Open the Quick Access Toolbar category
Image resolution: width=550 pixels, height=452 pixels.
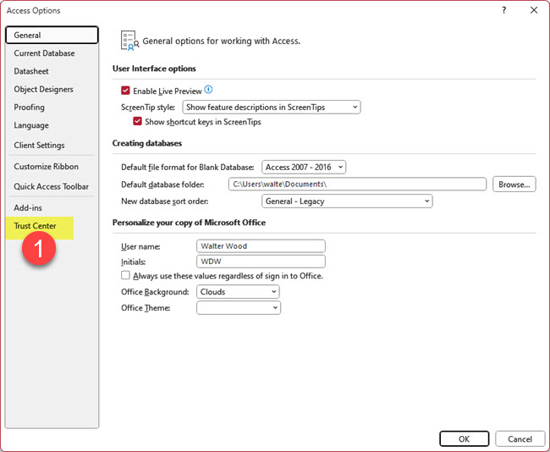click(52, 186)
